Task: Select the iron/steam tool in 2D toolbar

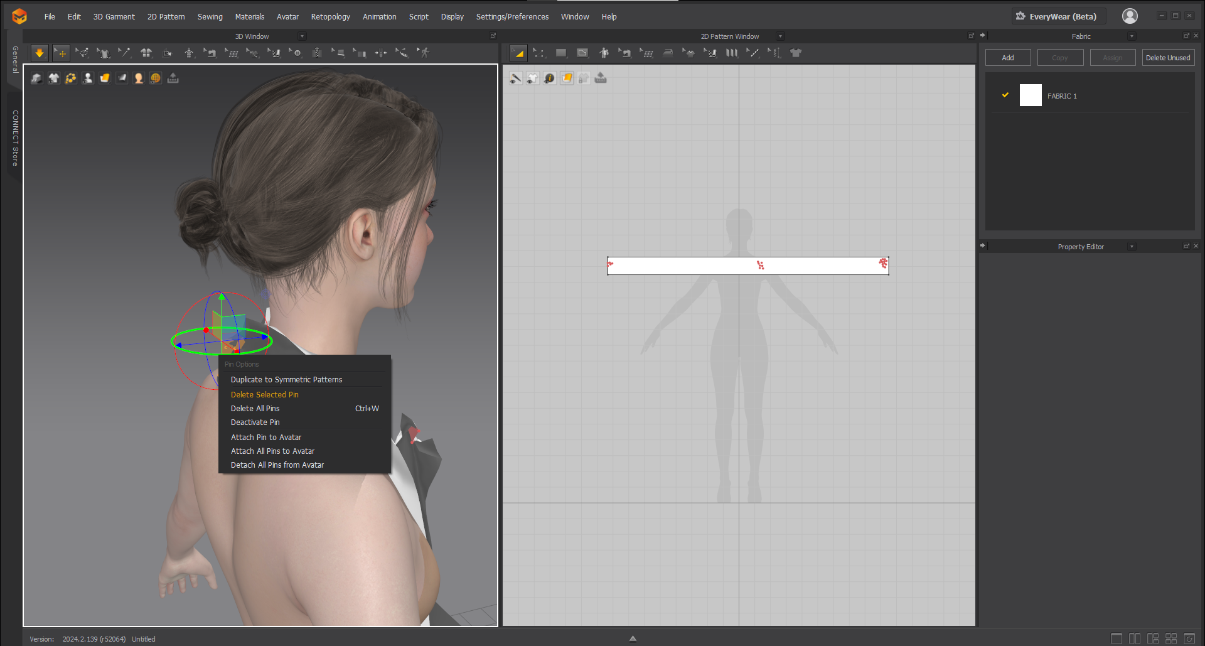Action: click(x=668, y=53)
